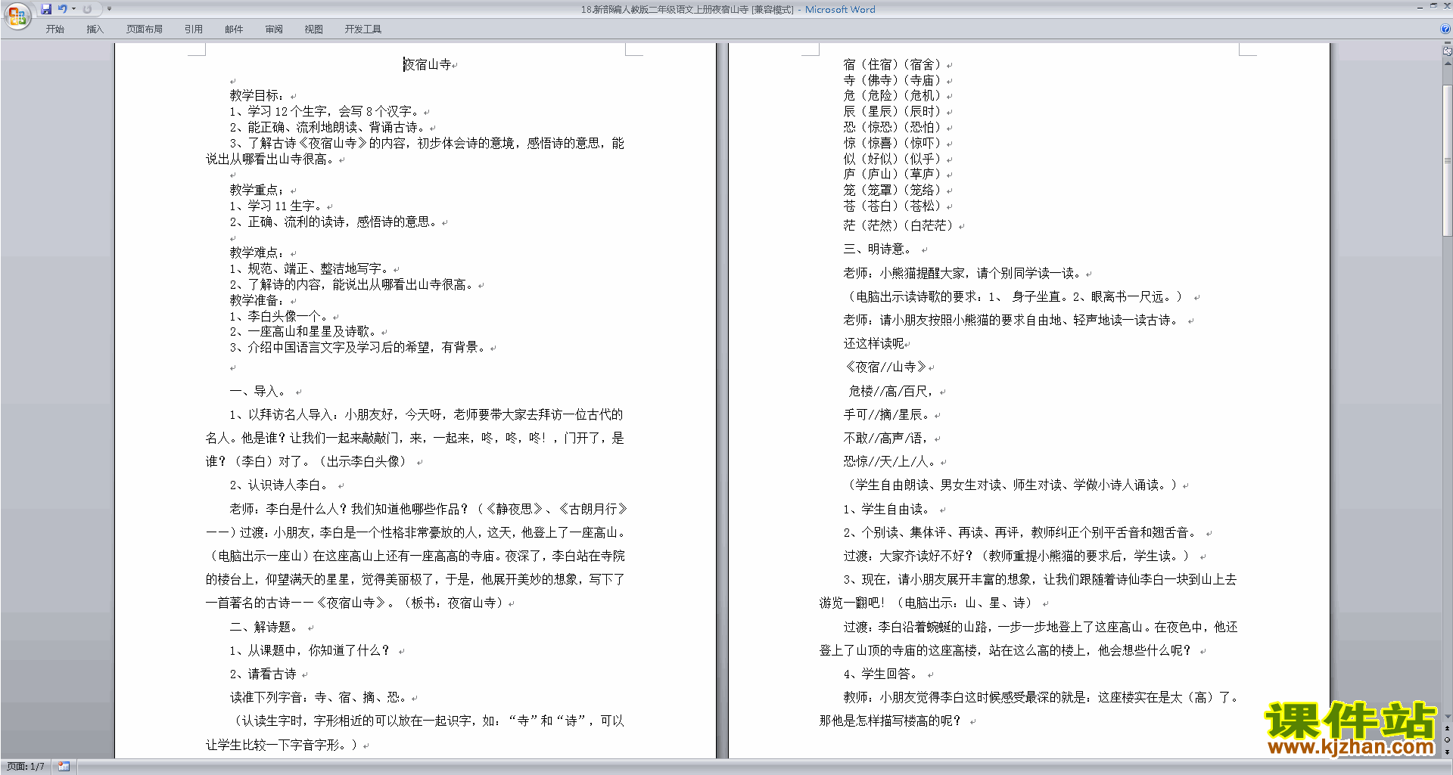Screen dimensions: 1453x775
Task: Click the line 茫（茫然）（白茫茫）
Action: click(899, 225)
